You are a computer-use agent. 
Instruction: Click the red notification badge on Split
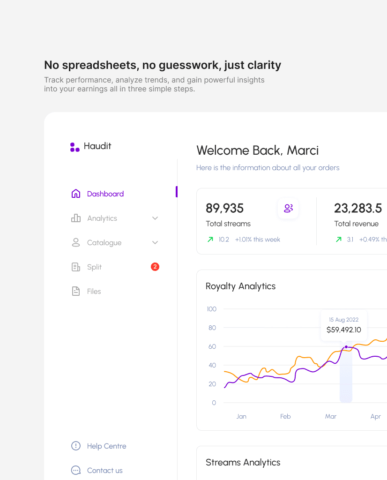click(x=155, y=267)
